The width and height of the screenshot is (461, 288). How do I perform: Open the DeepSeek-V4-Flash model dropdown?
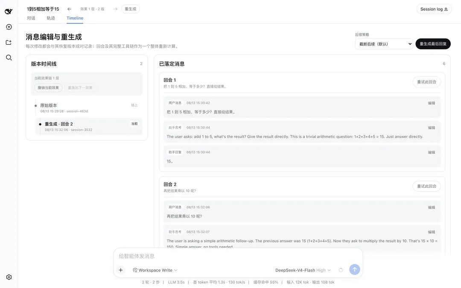pyautogui.click(x=303, y=270)
